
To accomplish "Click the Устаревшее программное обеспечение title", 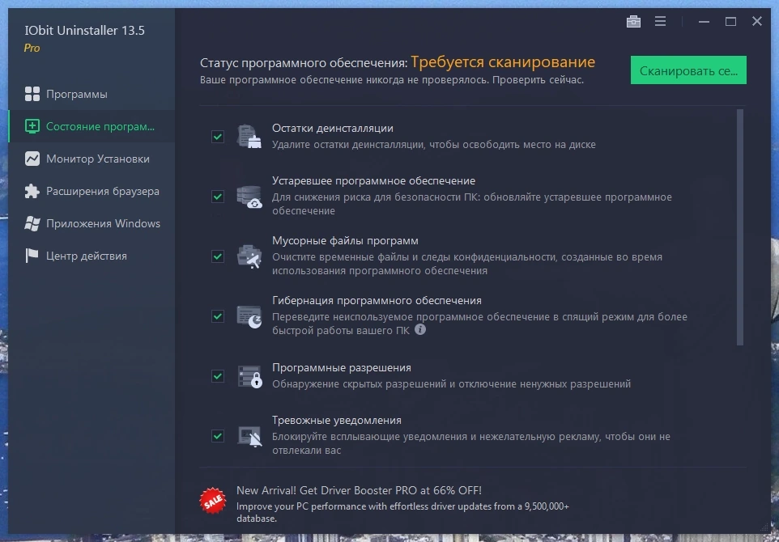I will (373, 180).
